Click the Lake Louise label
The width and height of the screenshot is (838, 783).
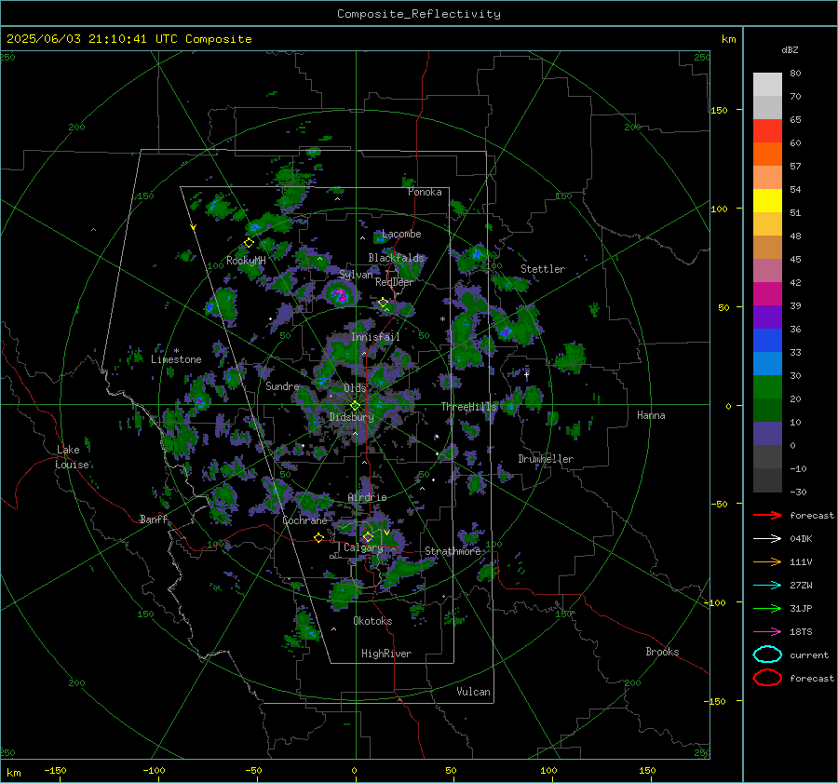pos(72,457)
